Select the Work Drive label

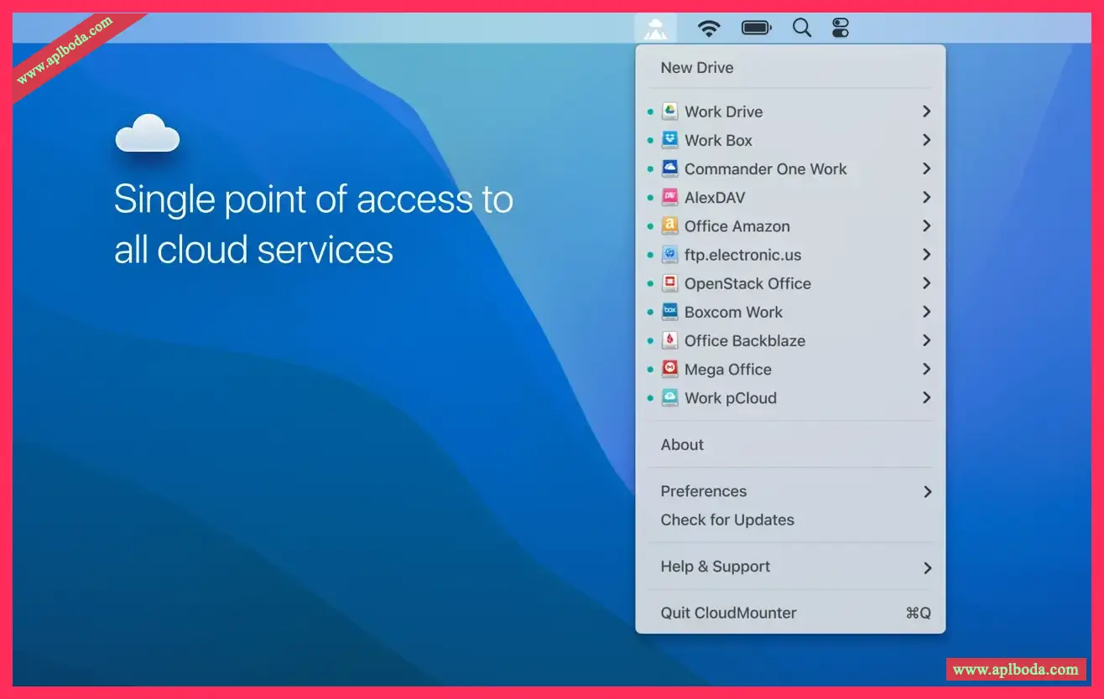(723, 111)
